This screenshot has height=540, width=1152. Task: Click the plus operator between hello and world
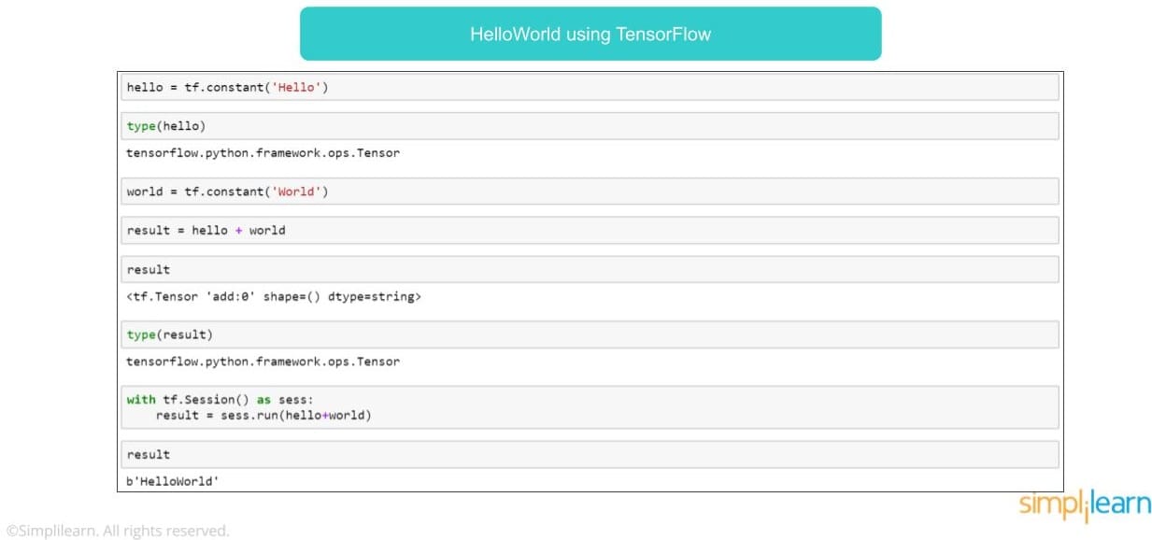tap(238, 230)
